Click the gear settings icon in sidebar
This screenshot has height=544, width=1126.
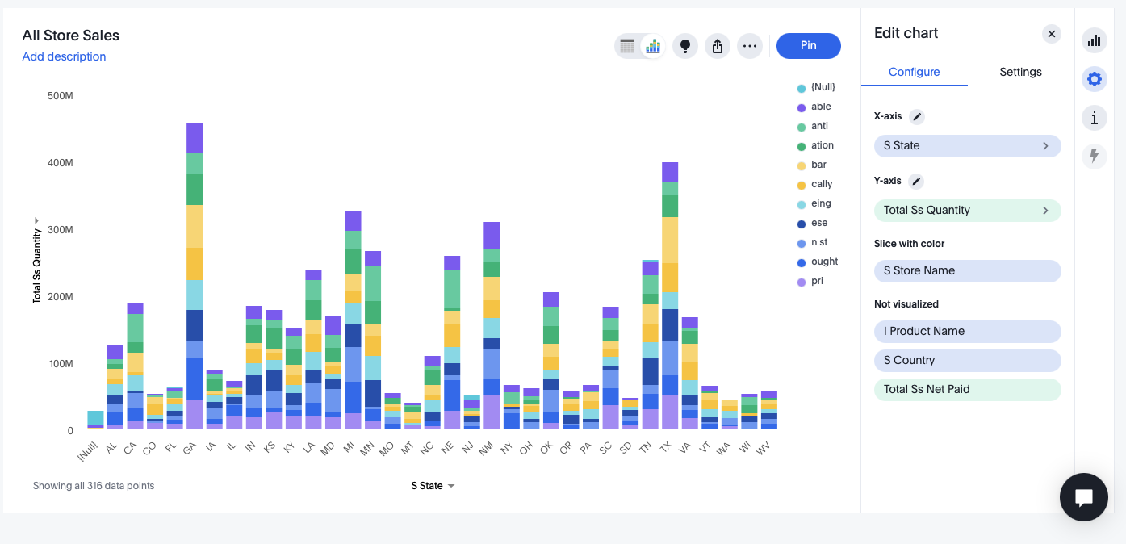pos(1094,79)
